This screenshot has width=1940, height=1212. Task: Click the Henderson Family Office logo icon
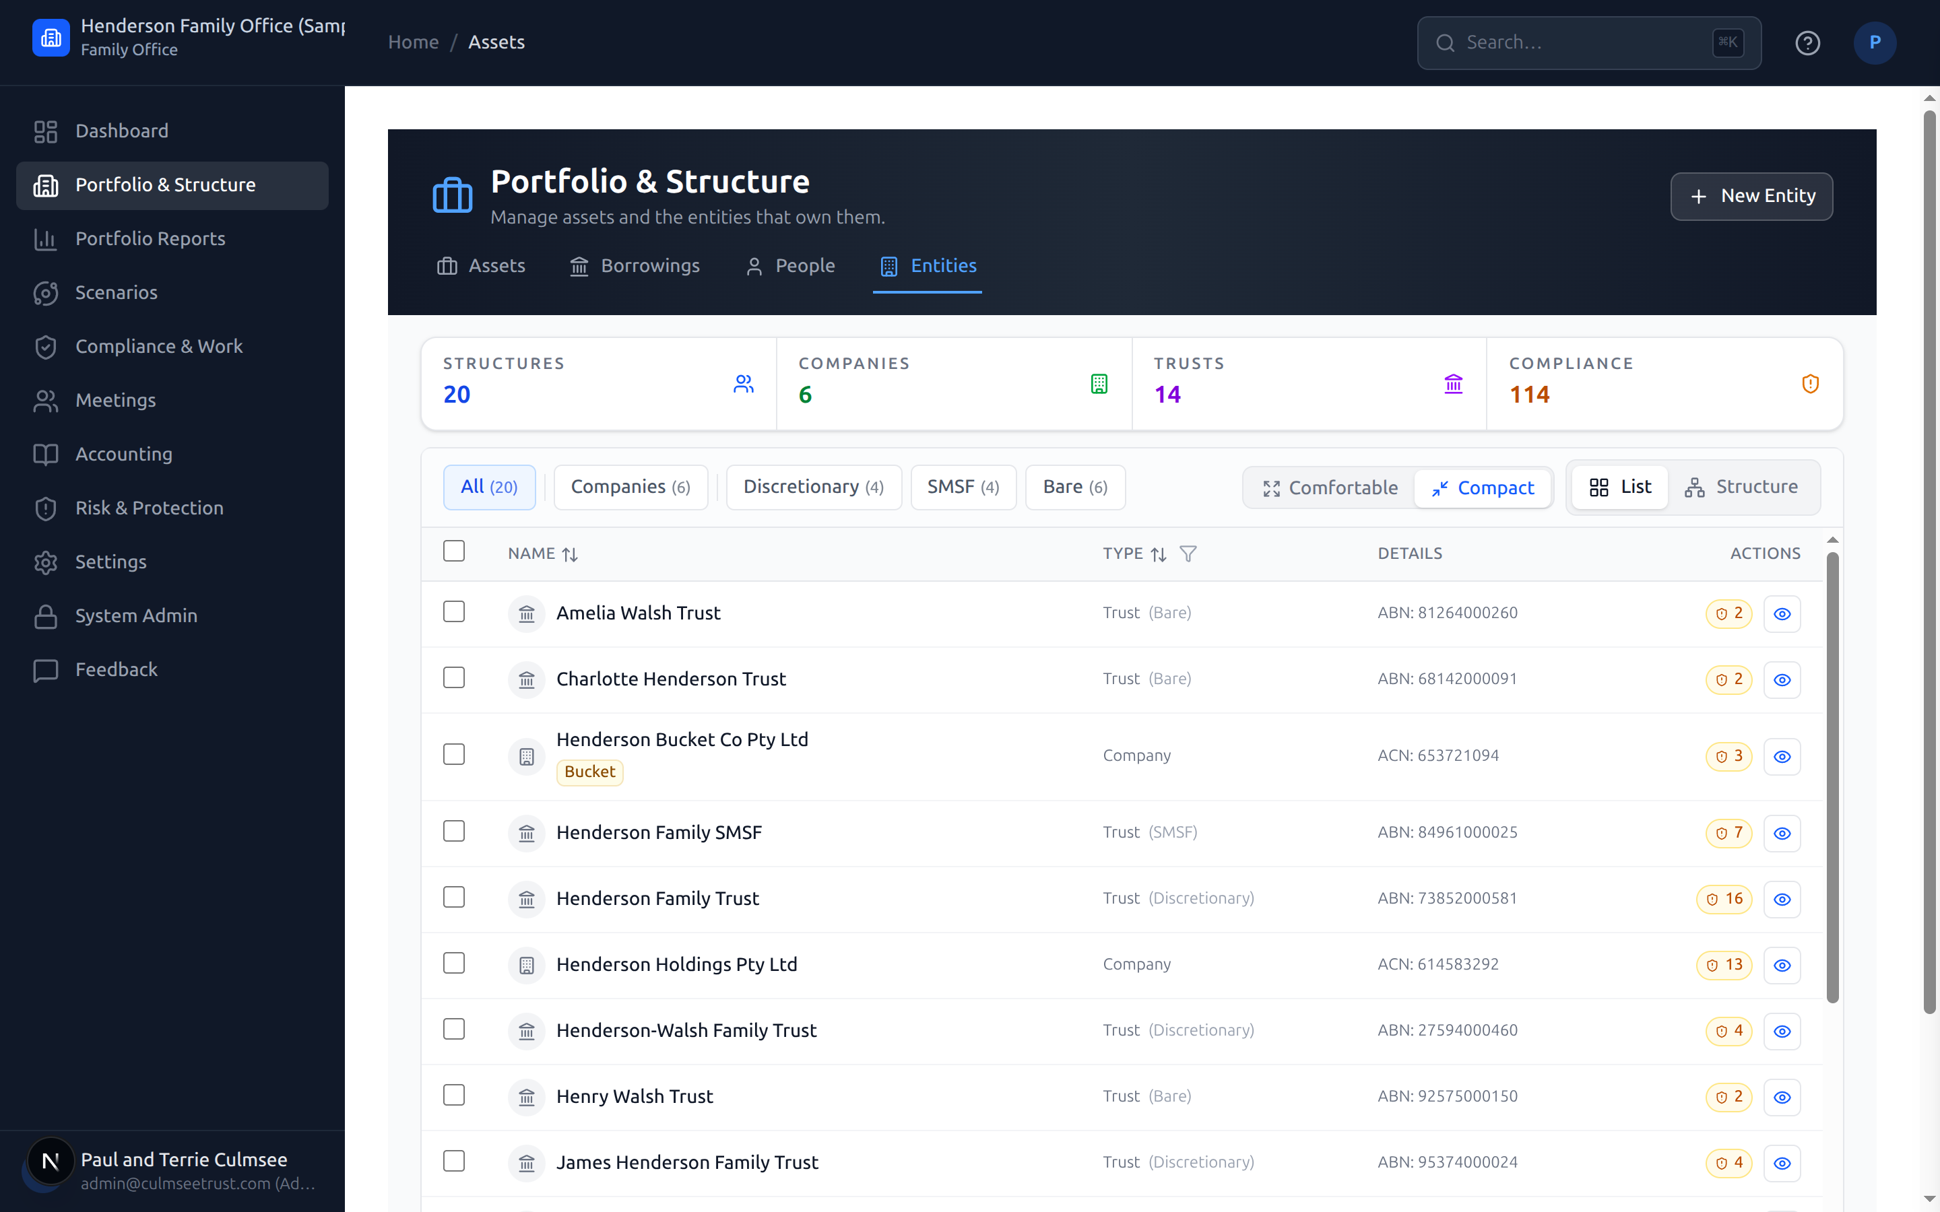click(x=51, y=38)
